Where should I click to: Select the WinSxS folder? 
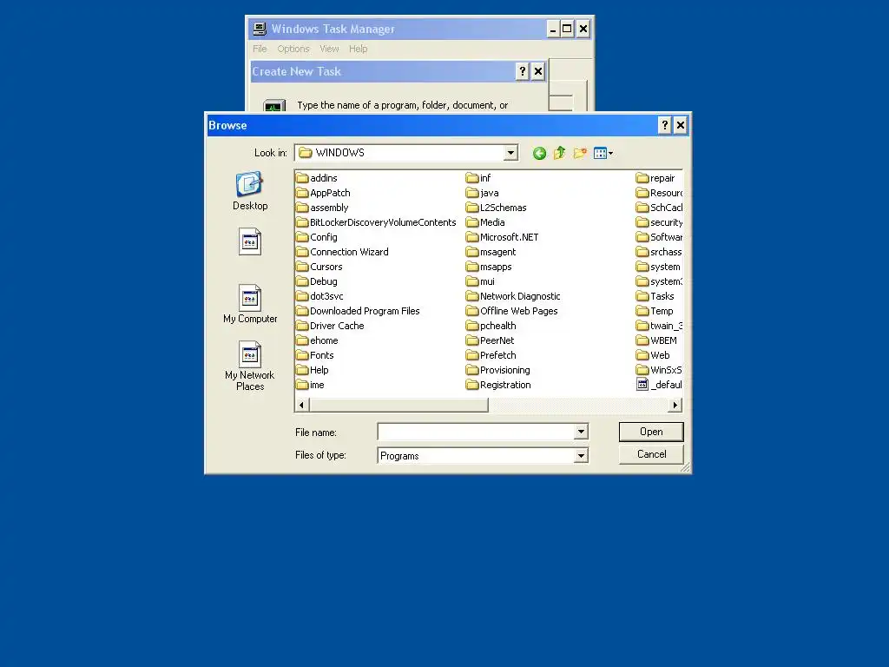pyautogui.click(x=660, y=370)
